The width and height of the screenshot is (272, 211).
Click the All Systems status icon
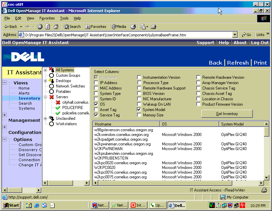coord(52,70)
